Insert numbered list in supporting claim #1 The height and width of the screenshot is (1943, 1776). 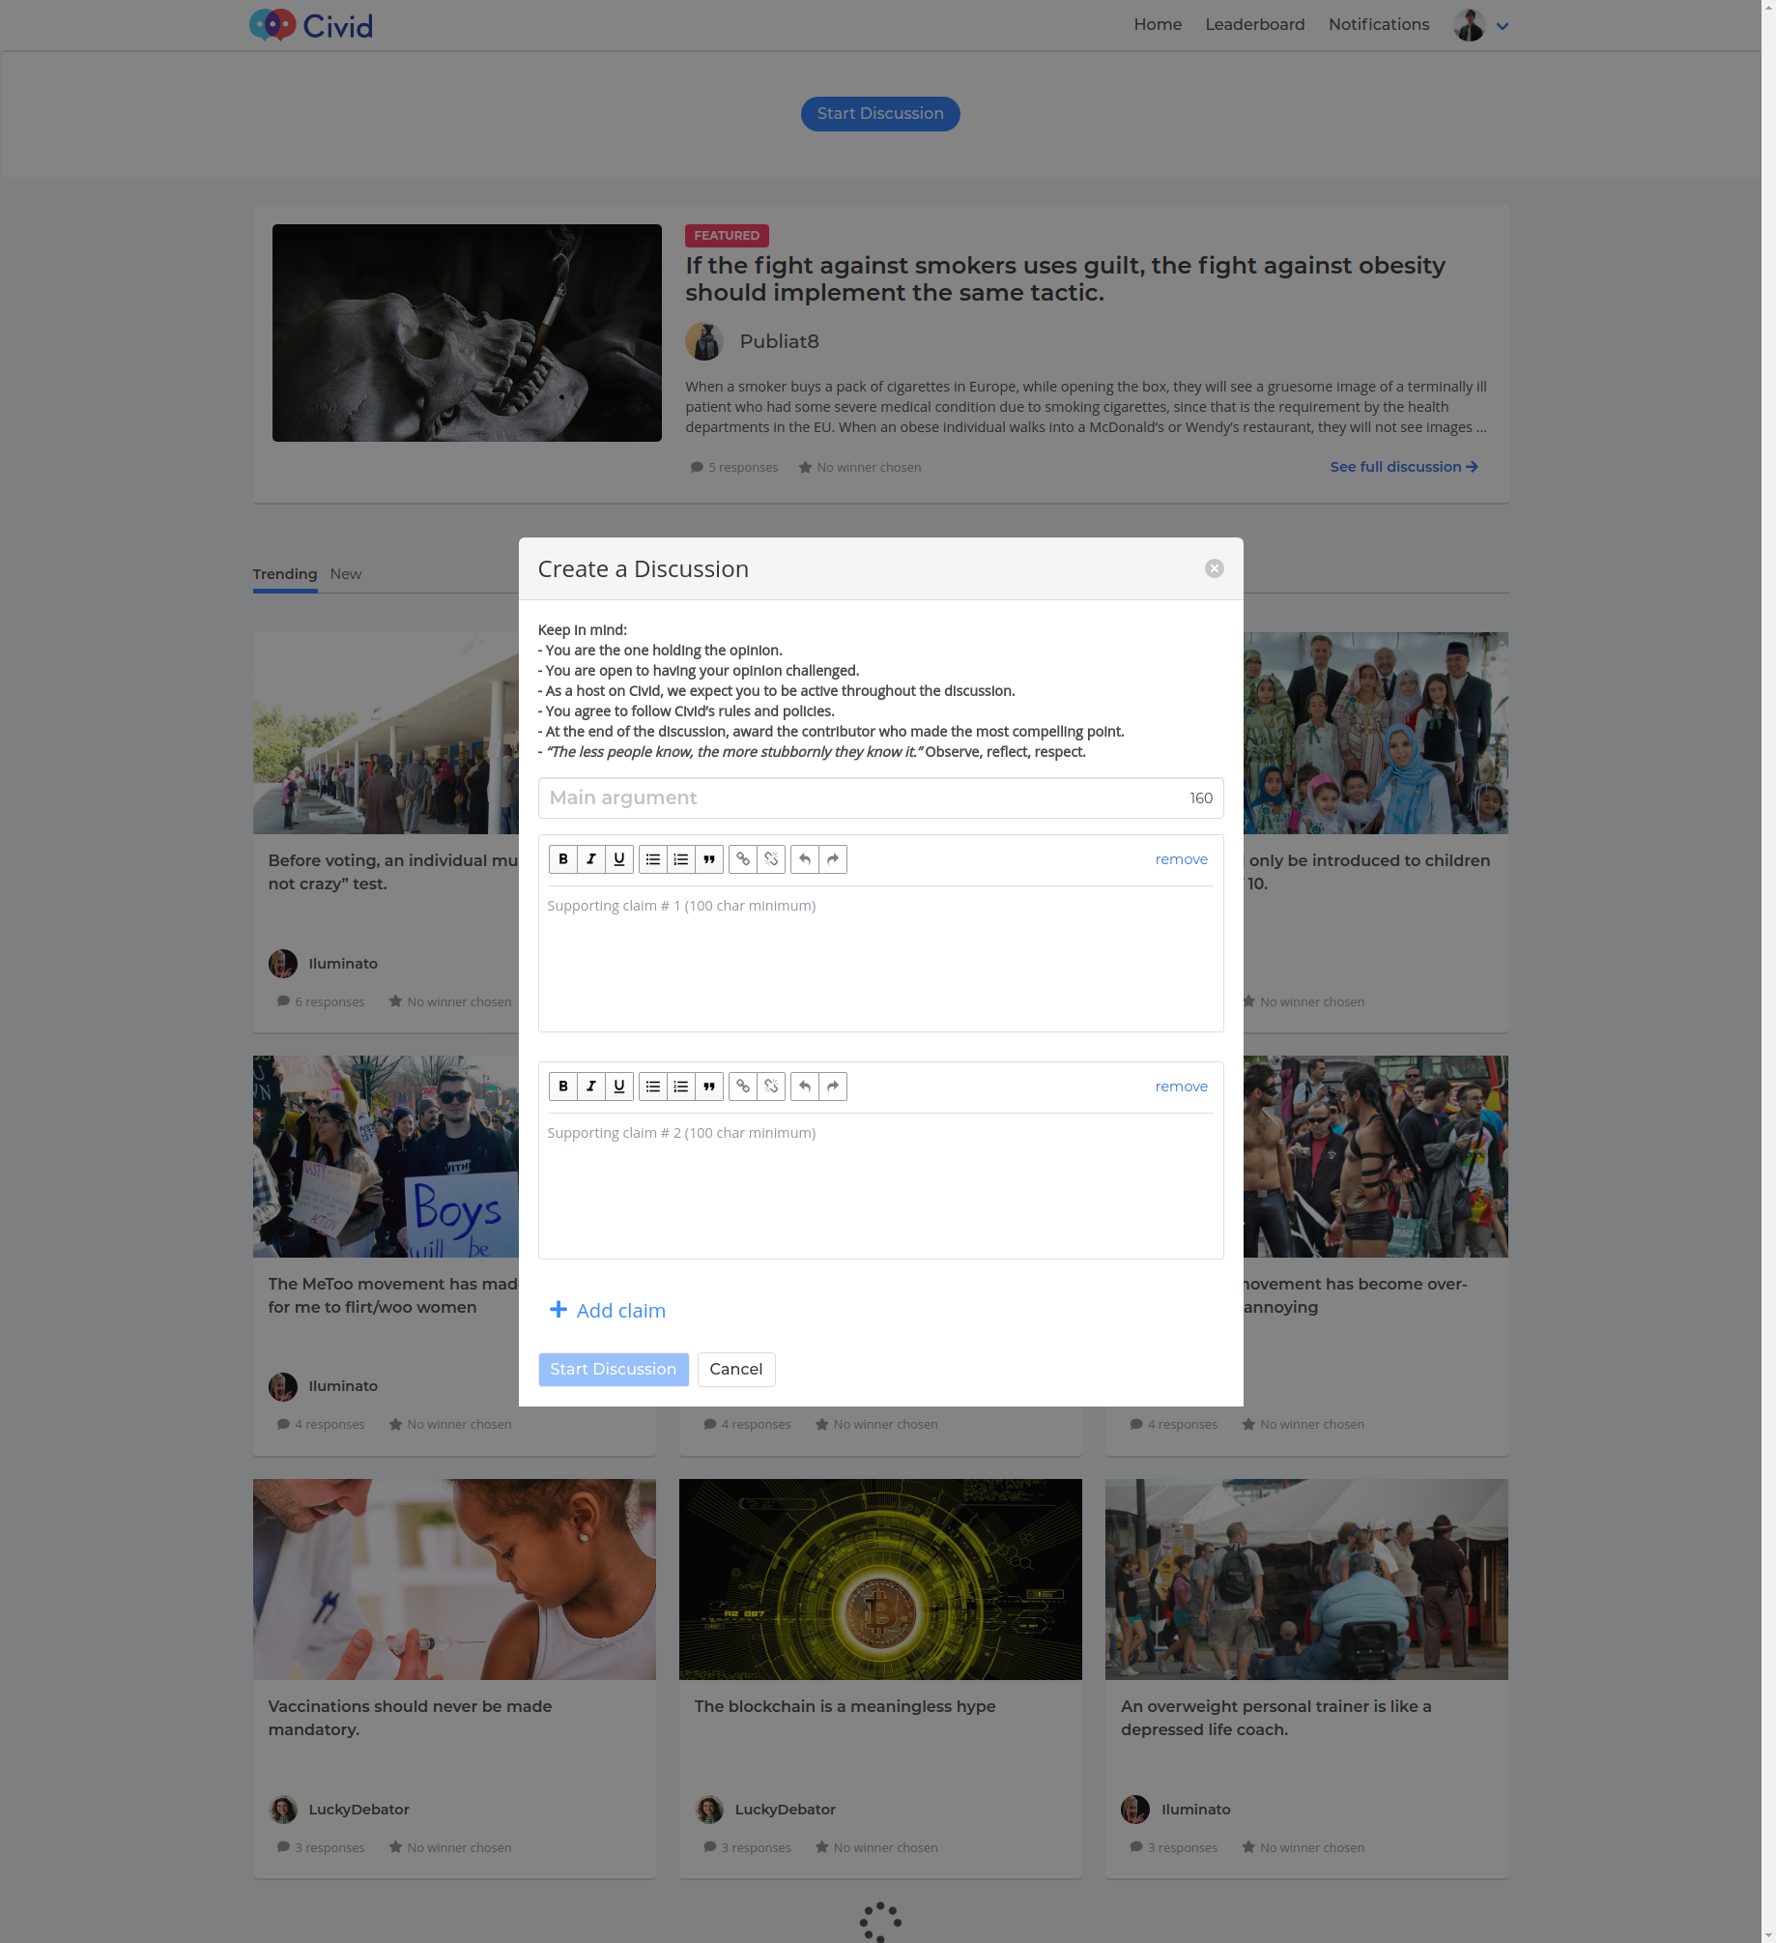pyautogui.click(x=681, y=859)
